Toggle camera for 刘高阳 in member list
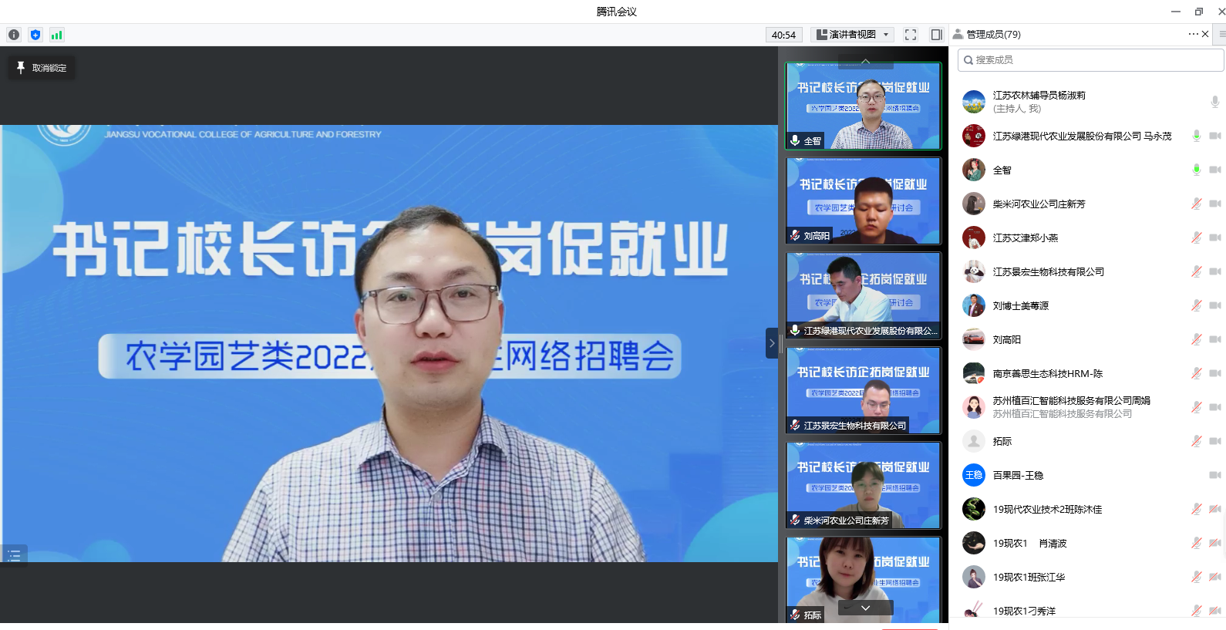The image size is (1226, 630). [x=1214, y=339]
